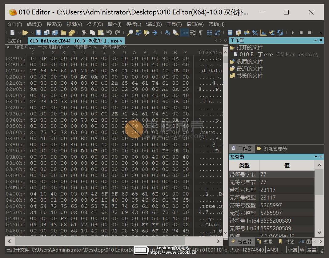Click the Stop button in toolbar
This screenshot has height=258, width=329.
coord(309,33)
